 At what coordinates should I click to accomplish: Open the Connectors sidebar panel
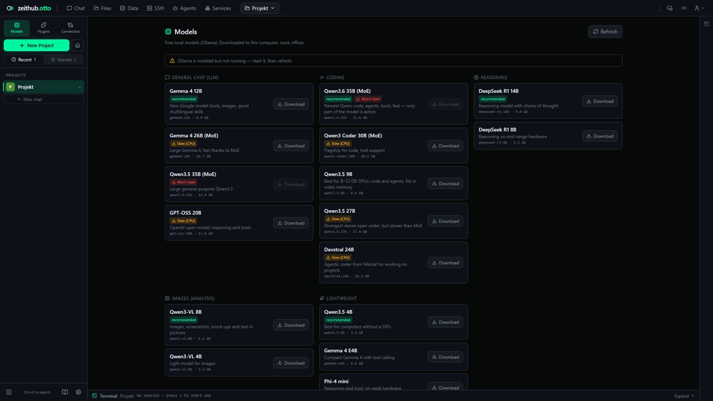(70, 28)
